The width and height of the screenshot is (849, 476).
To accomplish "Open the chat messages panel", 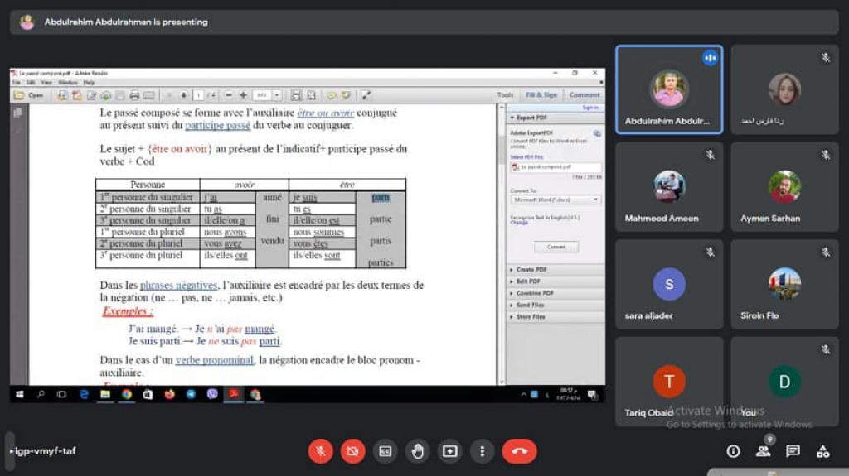I will pos(793,451).
